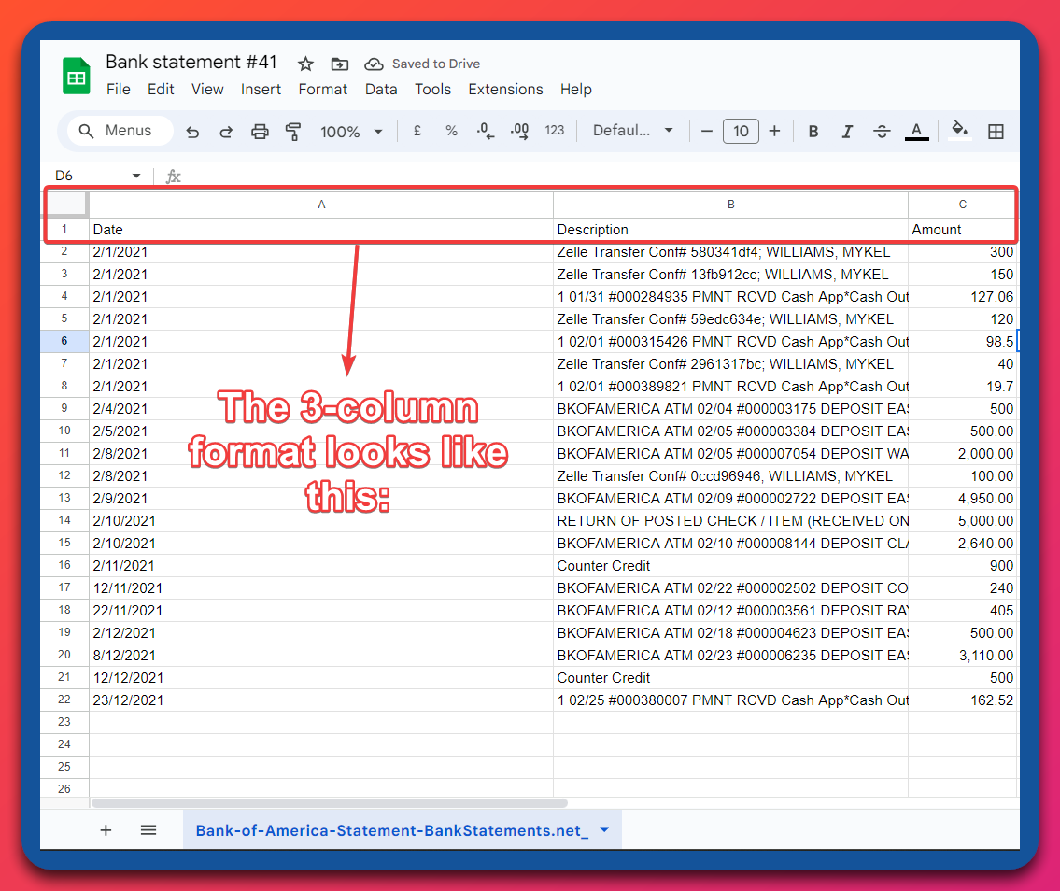Undo the last action
This screenshot has width=1060, height=891.
(x=192, y=131)
